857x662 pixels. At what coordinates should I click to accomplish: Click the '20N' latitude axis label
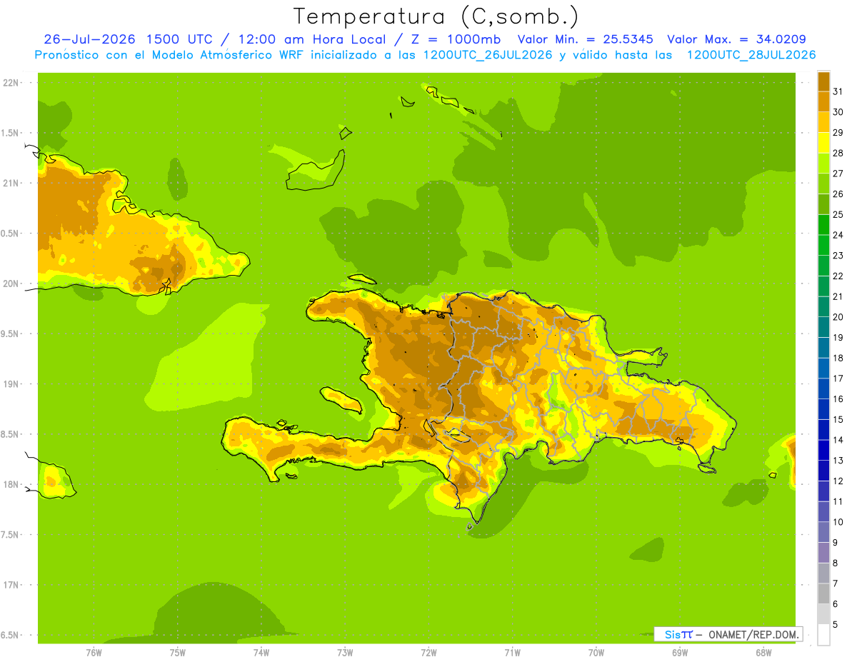click(11, 284)
